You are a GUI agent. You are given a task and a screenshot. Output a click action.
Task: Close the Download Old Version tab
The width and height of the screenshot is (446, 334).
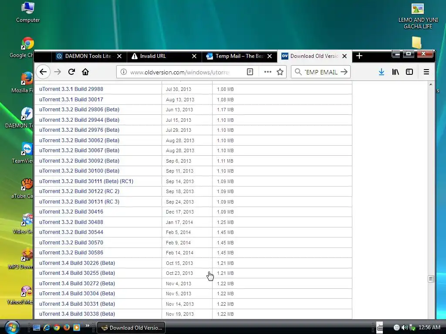point(345,56)
